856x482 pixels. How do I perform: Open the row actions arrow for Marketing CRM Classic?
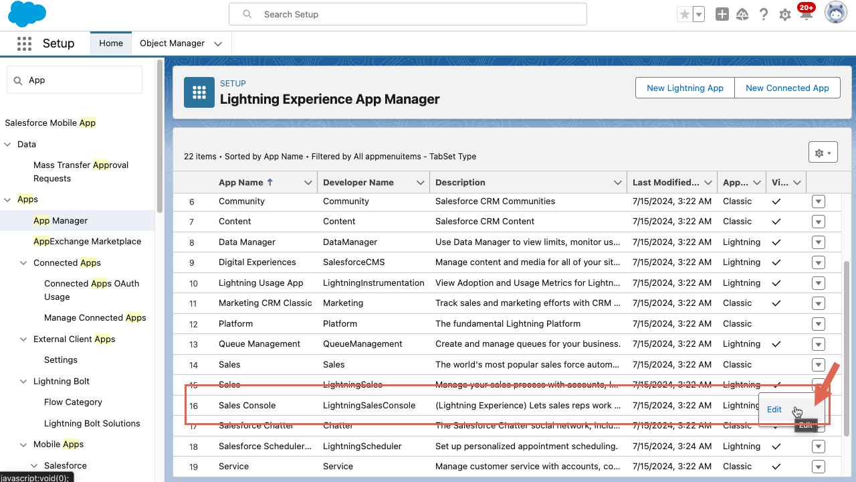click(x=819, y=303)
